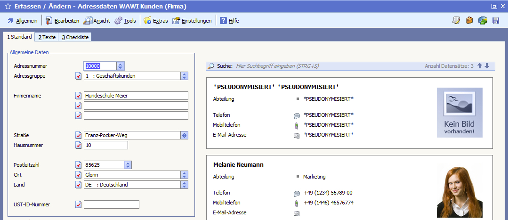Click the email envelope icon for Melanie Neumann
Viewport: 508px width, 220px height.
297,213
